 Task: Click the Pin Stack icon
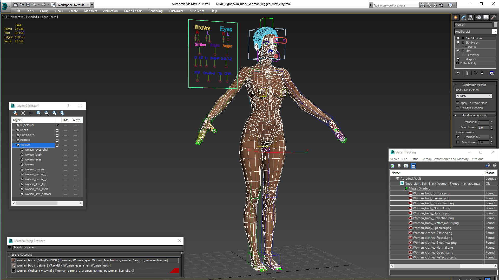pyautogui.click(x=458, y=73)
